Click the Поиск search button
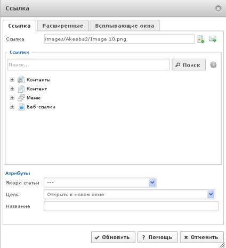Viewport: 226px width, 248px height. click(189, 65)
